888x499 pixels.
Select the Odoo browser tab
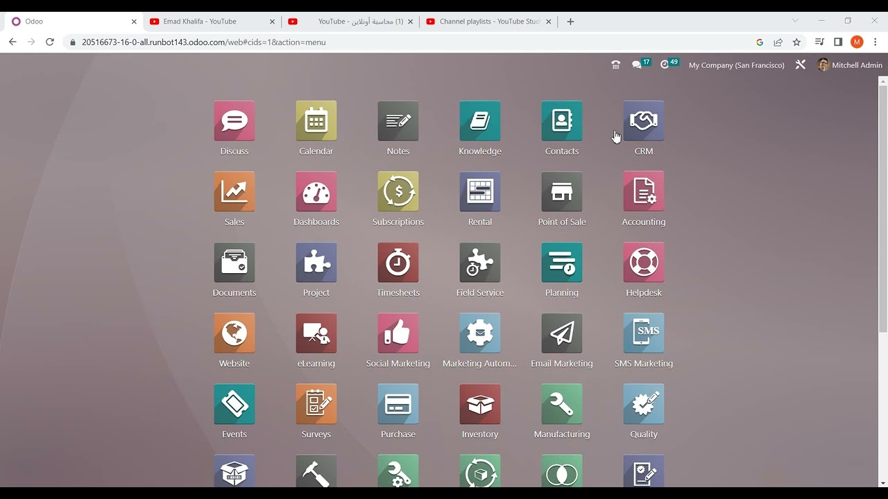[x=74, y=21]
